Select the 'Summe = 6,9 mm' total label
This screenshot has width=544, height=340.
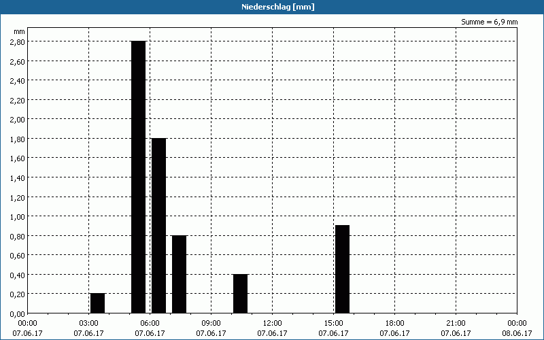[489, 22]
